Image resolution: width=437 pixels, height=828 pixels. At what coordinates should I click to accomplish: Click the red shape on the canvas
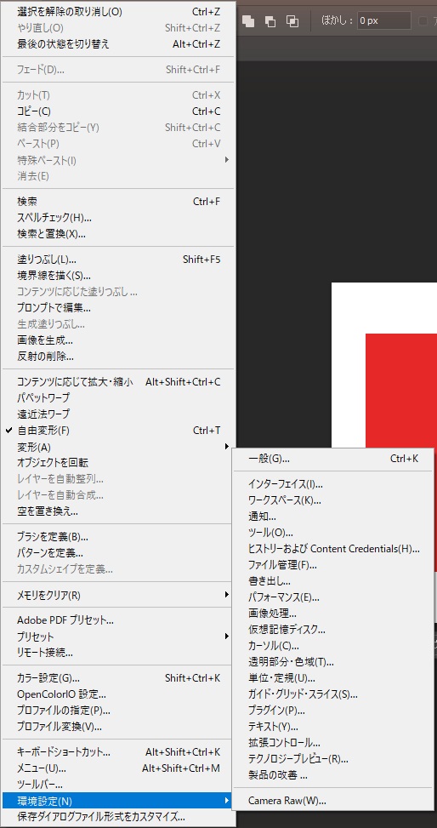click(x=401, y=390)
